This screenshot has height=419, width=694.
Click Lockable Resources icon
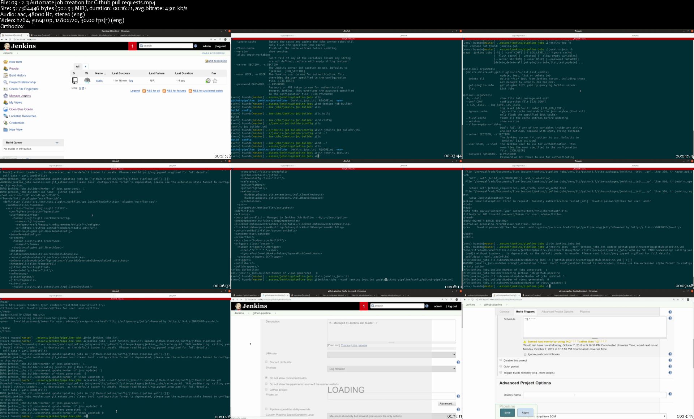pos(5,116)
